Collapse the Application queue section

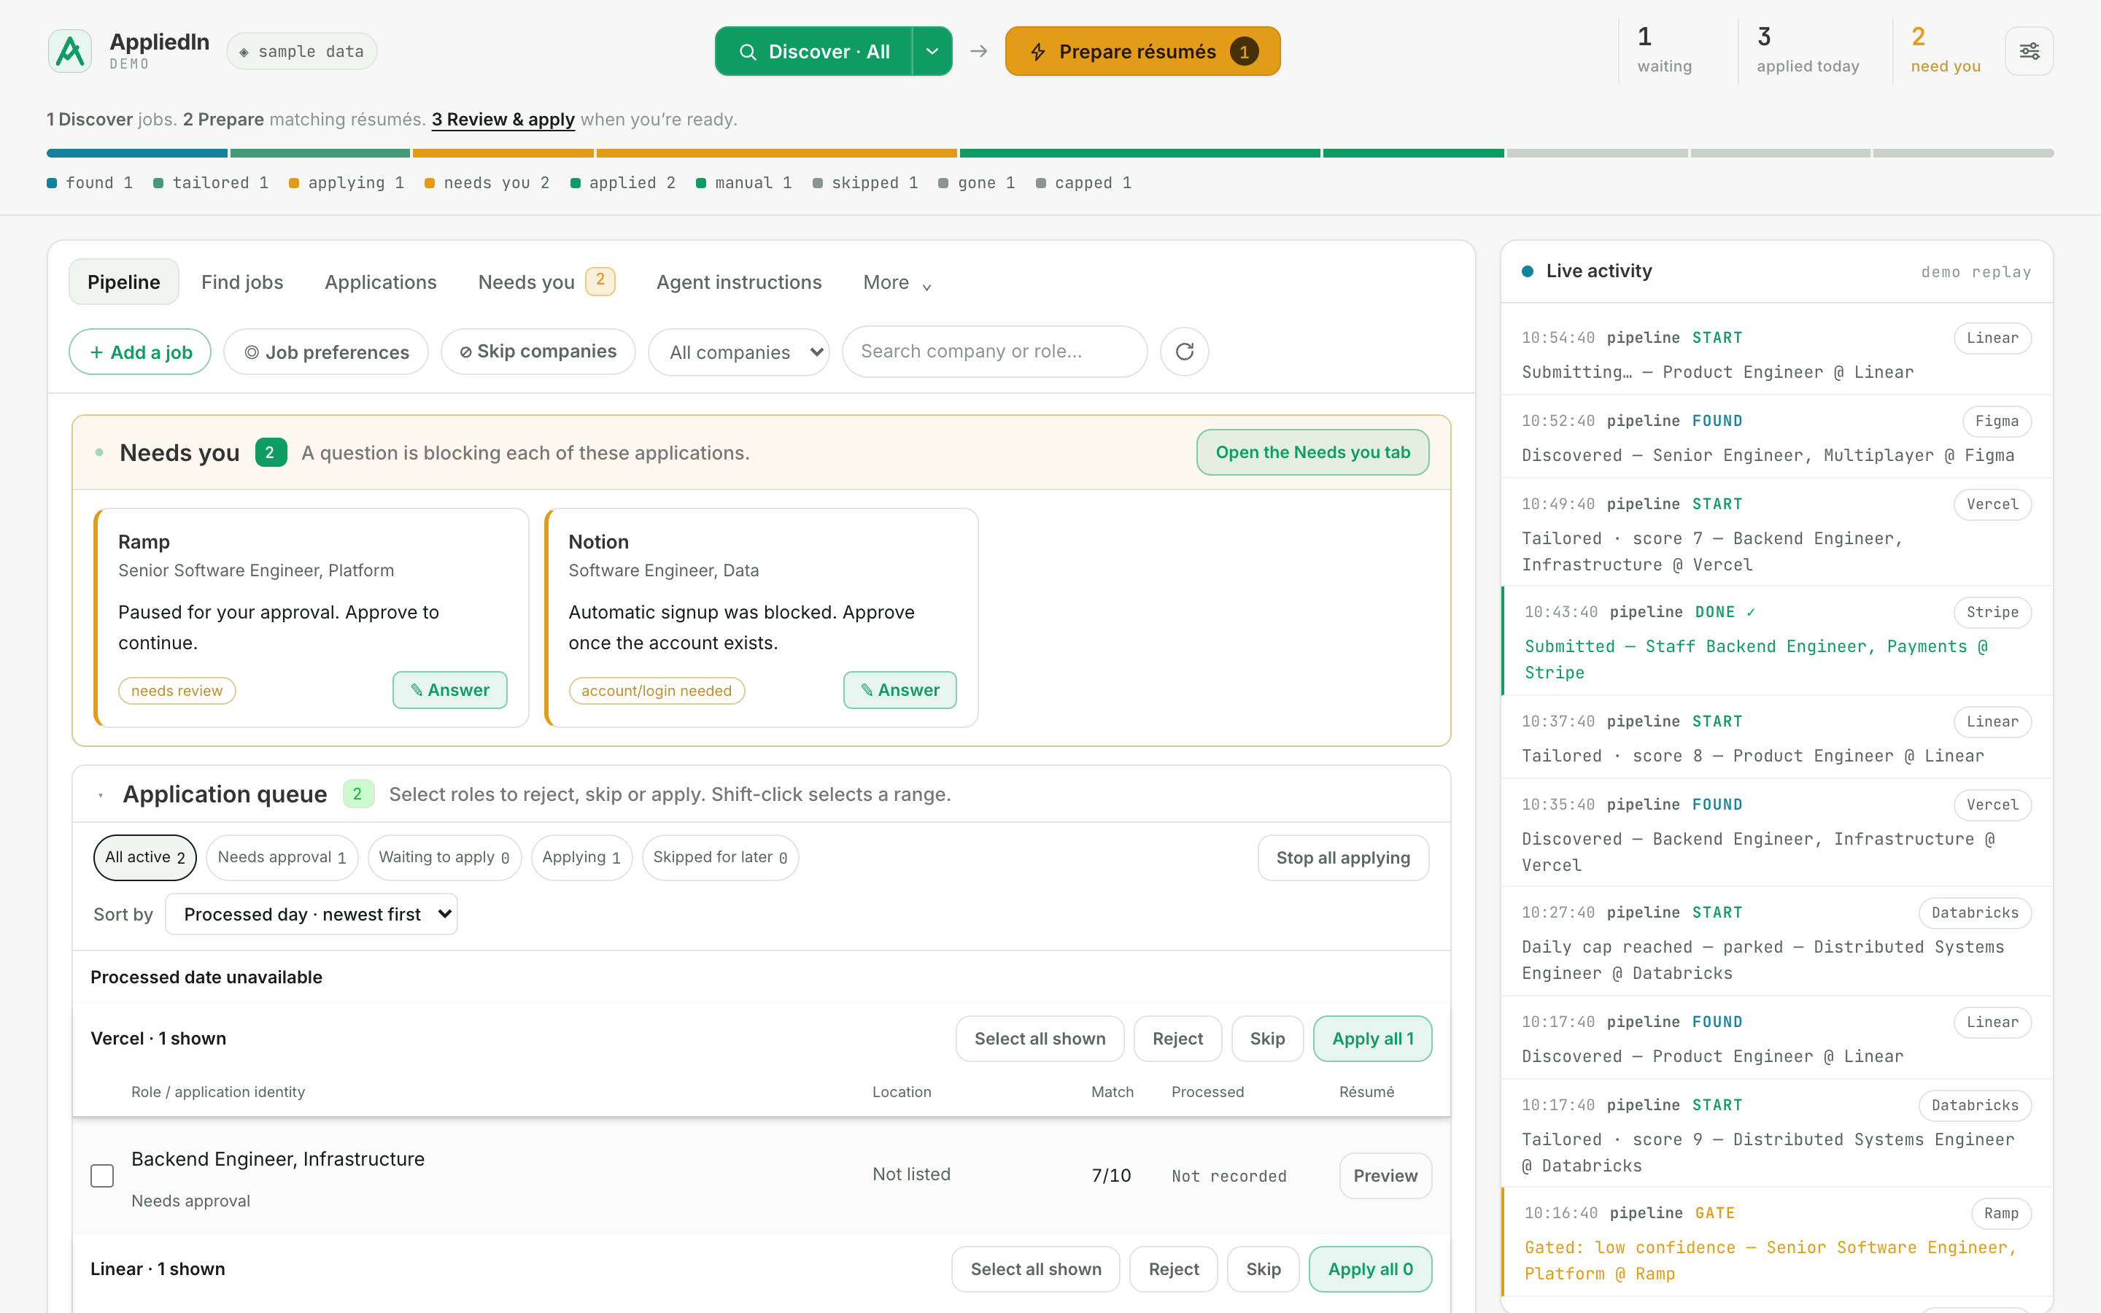(x=101, y=794)
